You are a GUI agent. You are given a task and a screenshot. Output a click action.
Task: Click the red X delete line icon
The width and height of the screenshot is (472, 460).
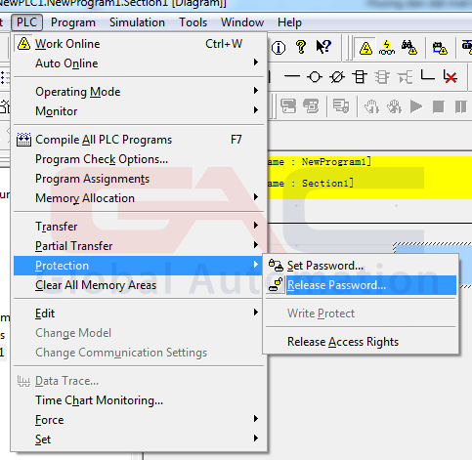(x=451, y=77)
